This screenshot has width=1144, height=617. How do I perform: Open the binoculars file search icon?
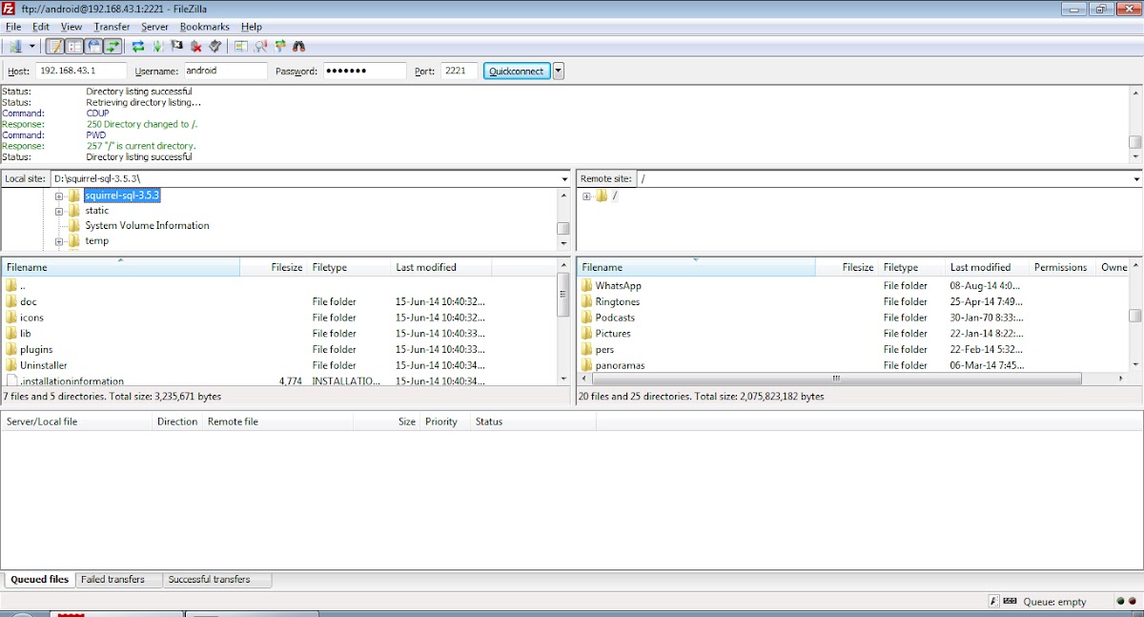tap(299, 46)
